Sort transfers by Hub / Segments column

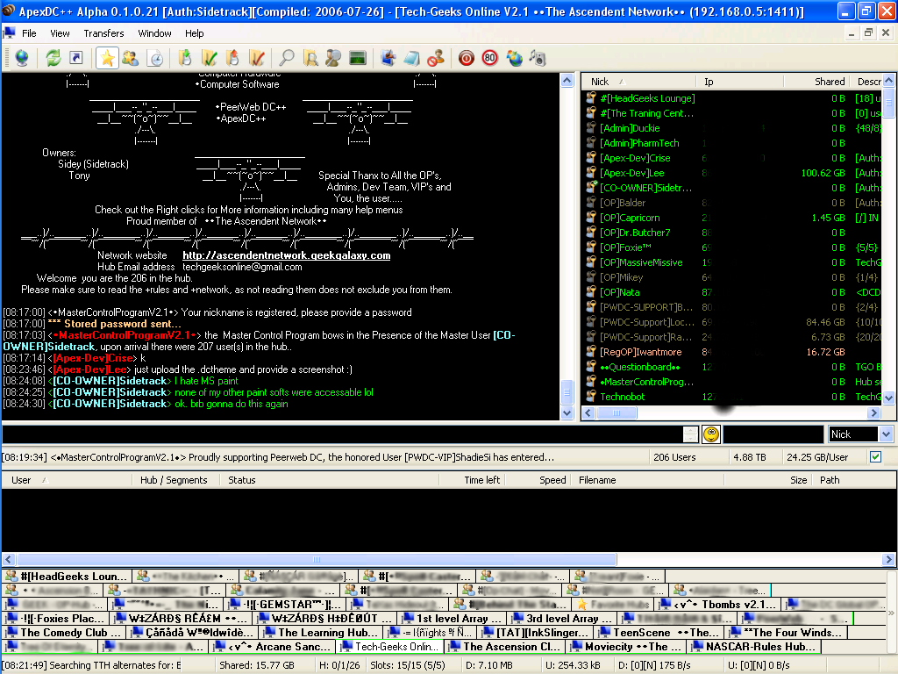pos(177,480)
